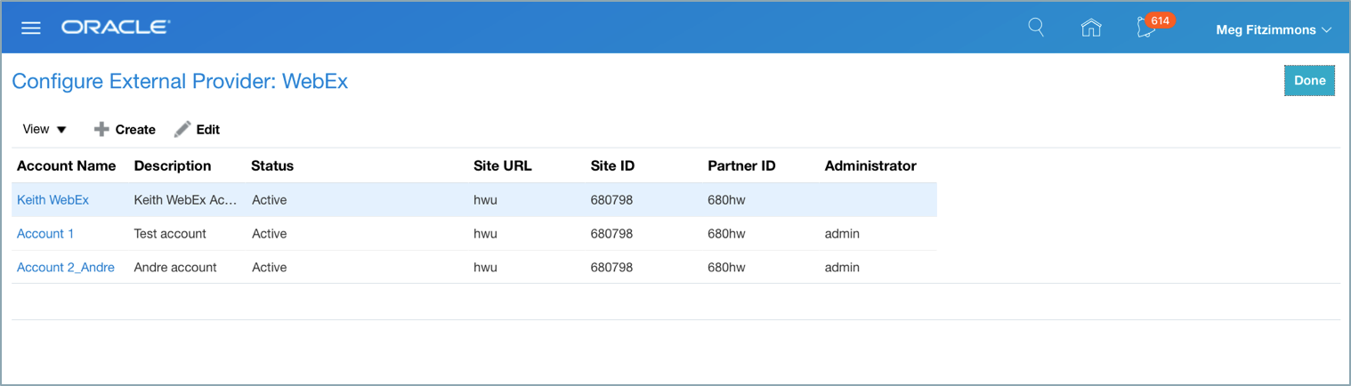1351x386 pixels.
Task: Select the Andre account row description
Action: pos(175,268)
